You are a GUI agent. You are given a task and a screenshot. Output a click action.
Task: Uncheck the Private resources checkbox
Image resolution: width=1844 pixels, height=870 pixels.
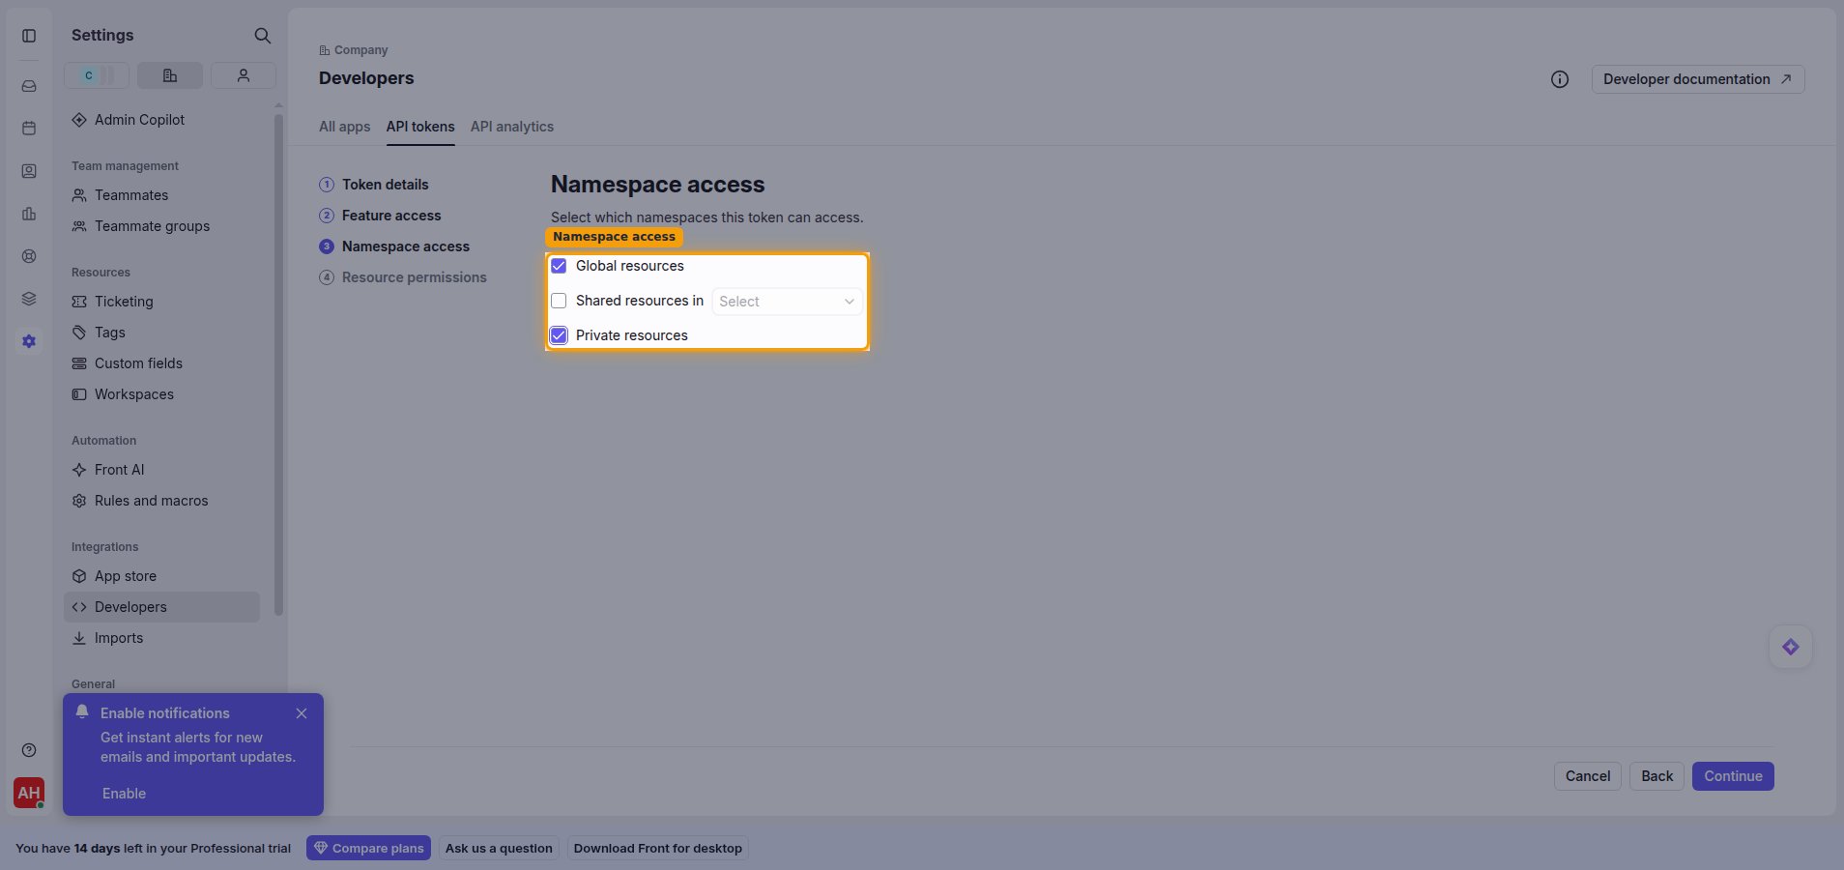[559, 335]
